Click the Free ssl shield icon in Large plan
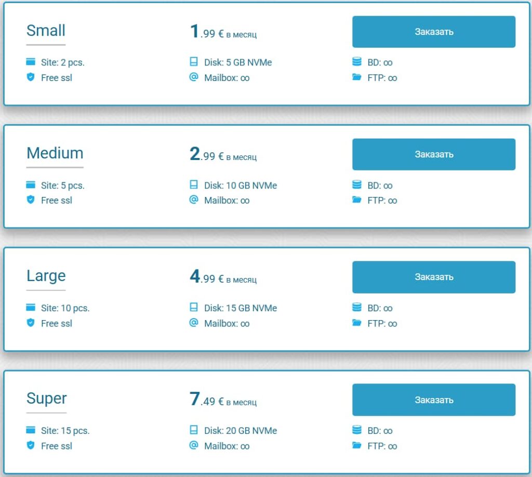The image size is (532, 477). tap(31, 323)
